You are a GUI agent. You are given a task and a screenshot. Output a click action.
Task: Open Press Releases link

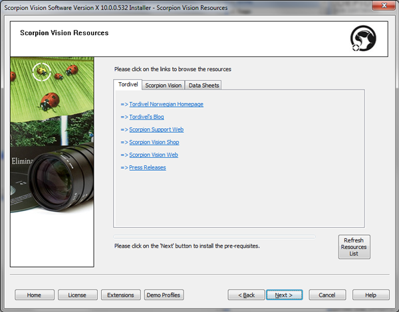(148, 167)
